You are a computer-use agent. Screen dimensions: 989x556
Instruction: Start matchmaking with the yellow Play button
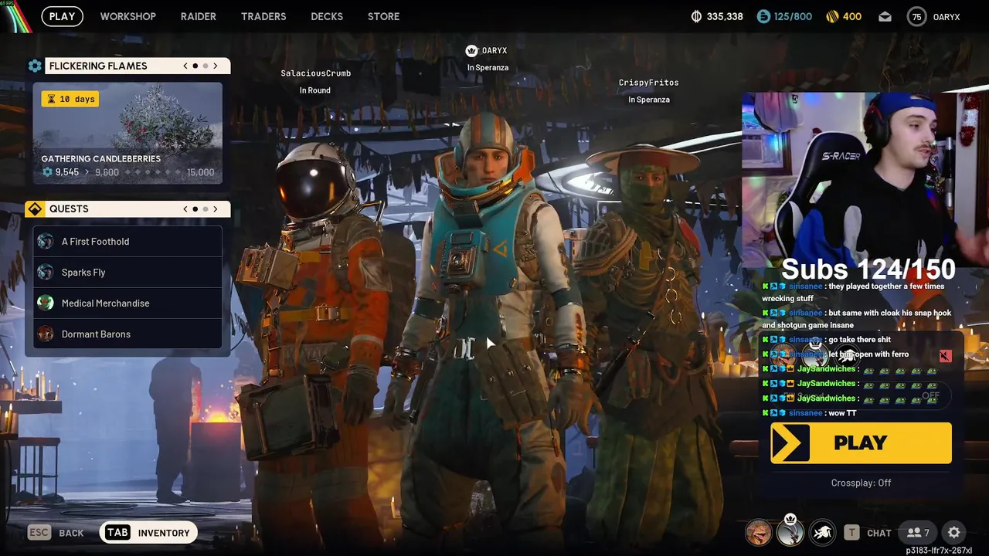pos(861,442)
